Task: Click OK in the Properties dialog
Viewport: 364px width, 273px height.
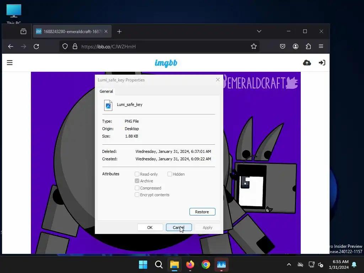Action: [150, 227]
